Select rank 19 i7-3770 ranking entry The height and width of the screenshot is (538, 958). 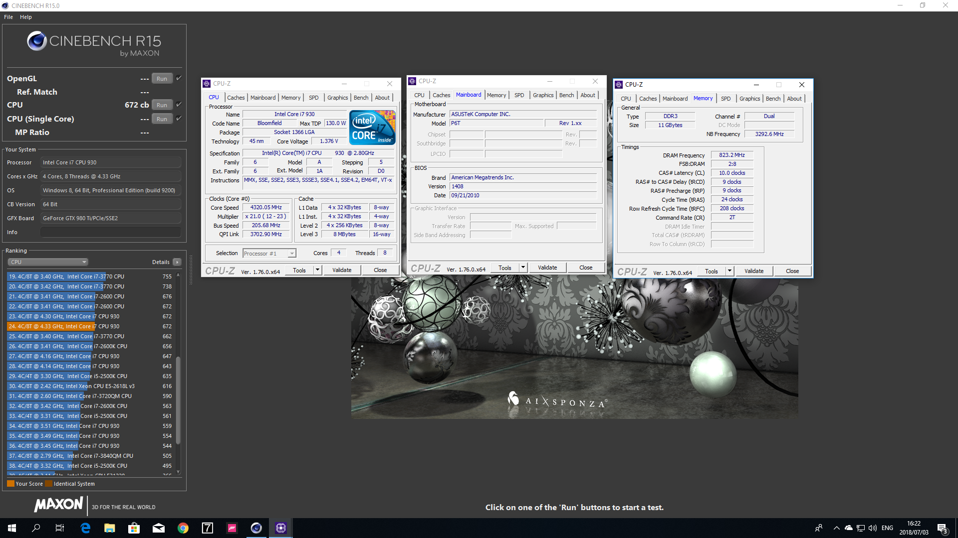(x=90, y=276)
